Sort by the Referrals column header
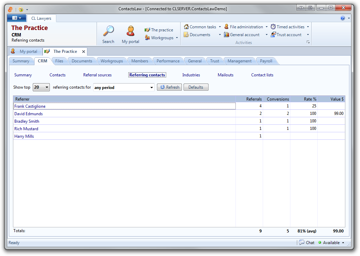Screen dimensions: 360x256 click(x=249, y=99)
